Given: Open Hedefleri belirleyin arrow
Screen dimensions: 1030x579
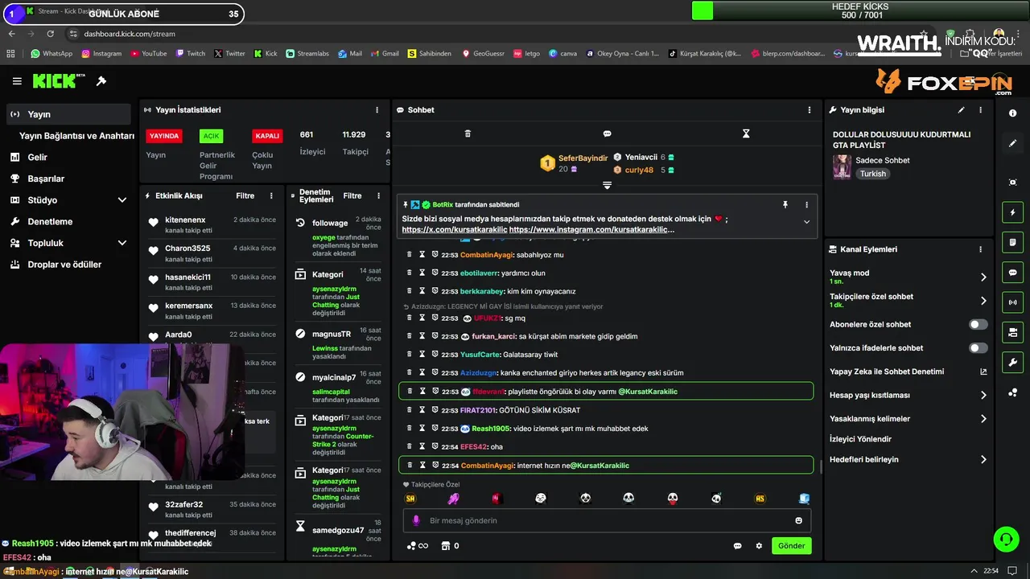Looking at the screenshot, I should point(983,460).
